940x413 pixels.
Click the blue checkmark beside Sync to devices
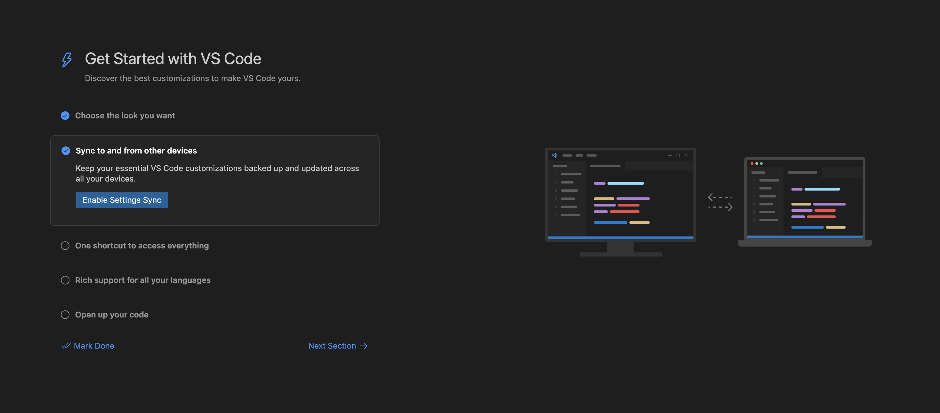tap(66, 150)
